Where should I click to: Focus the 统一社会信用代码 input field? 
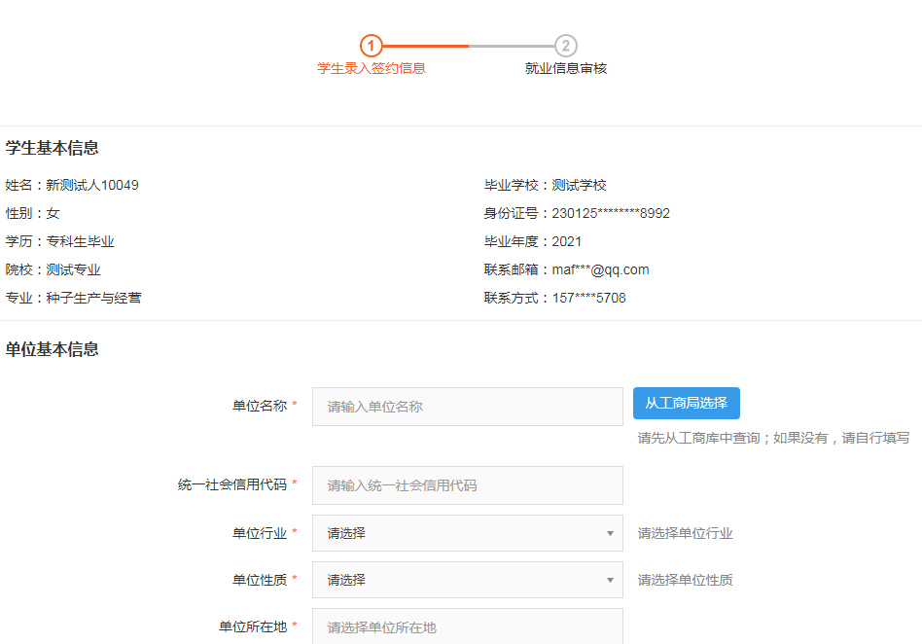click(x=467, y=485)
